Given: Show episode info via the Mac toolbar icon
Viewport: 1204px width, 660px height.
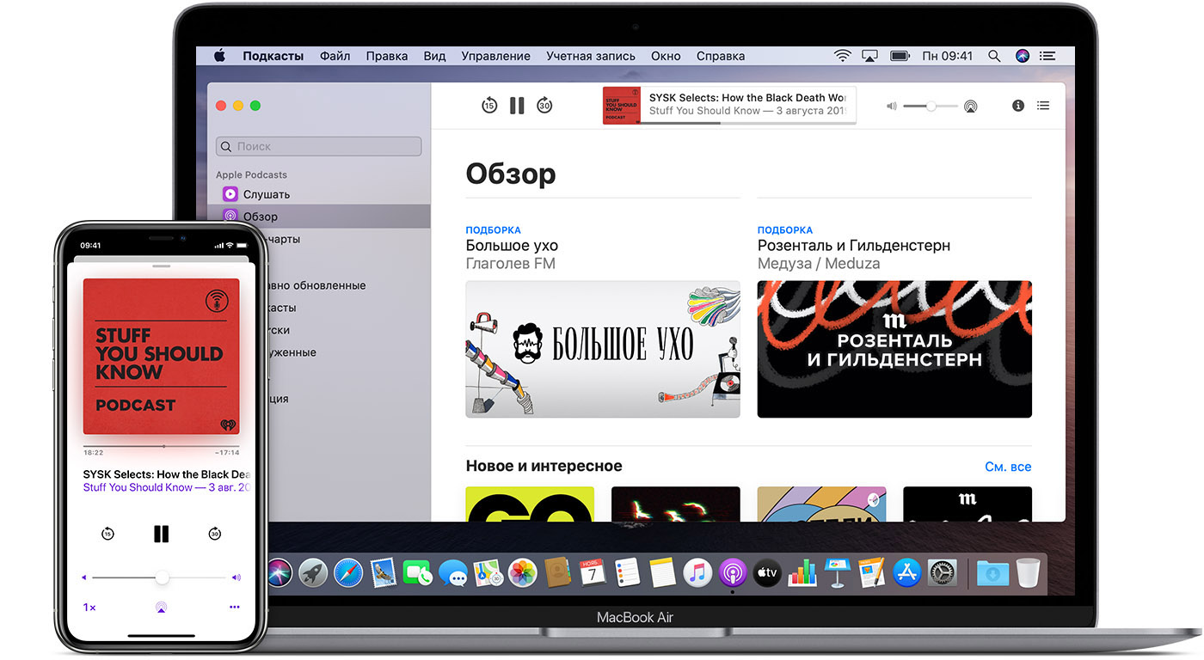Looking at the screenshot, I should (1018, 106).
